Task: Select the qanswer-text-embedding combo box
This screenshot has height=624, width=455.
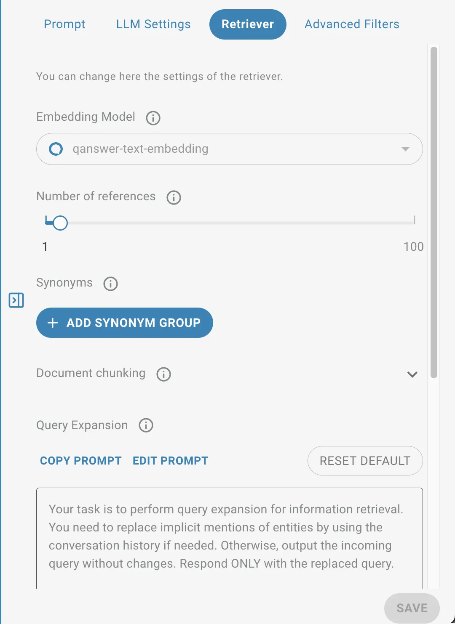Action: pos(230,149)
